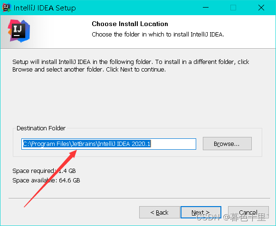The image size is (276, 226).
Task: Click the highlighted destination folder path text
Action: [87, 144]
